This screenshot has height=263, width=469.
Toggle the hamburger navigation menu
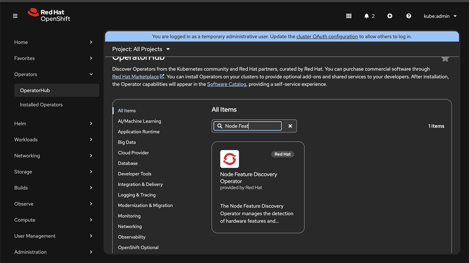(x=15, y=16)
